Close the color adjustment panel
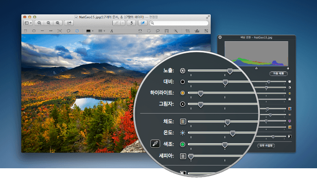The width and height of the screenshot is (317, 178). (220, 38)
